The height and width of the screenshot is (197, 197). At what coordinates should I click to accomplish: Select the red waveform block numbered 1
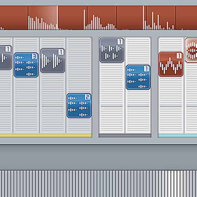tap(171, 64)
